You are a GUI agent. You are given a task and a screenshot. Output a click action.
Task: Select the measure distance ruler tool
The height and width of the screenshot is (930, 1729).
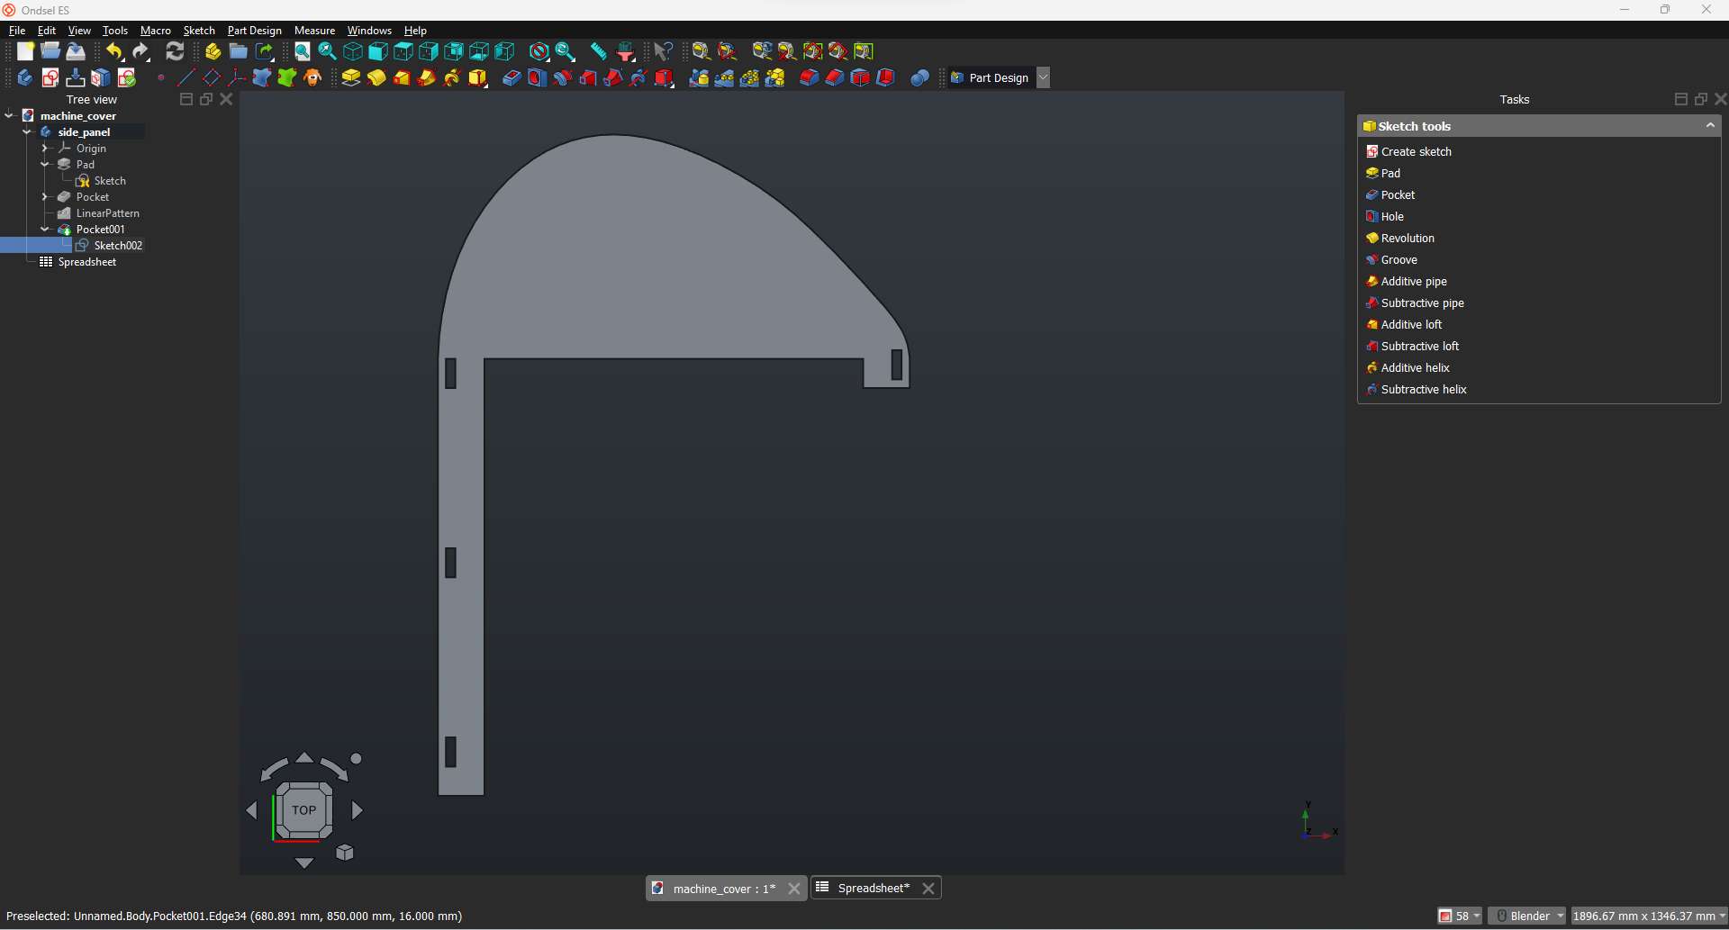[x=599, y=51]
